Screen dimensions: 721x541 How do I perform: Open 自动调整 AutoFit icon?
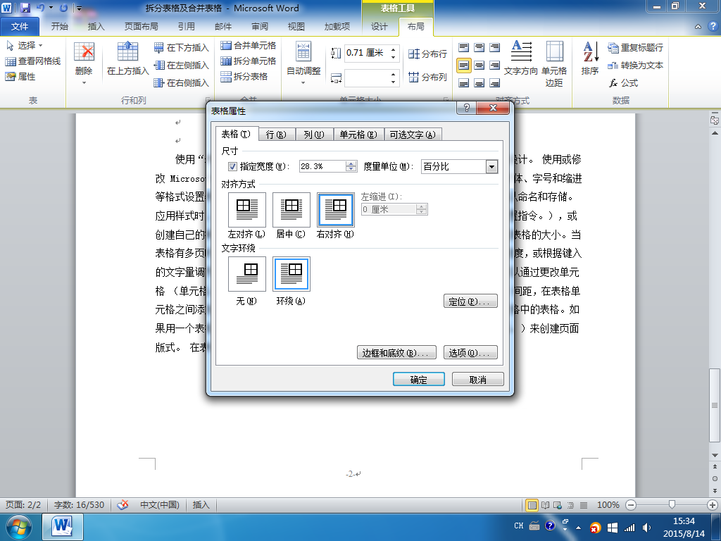pyautogui.click(x=303, y=51)
